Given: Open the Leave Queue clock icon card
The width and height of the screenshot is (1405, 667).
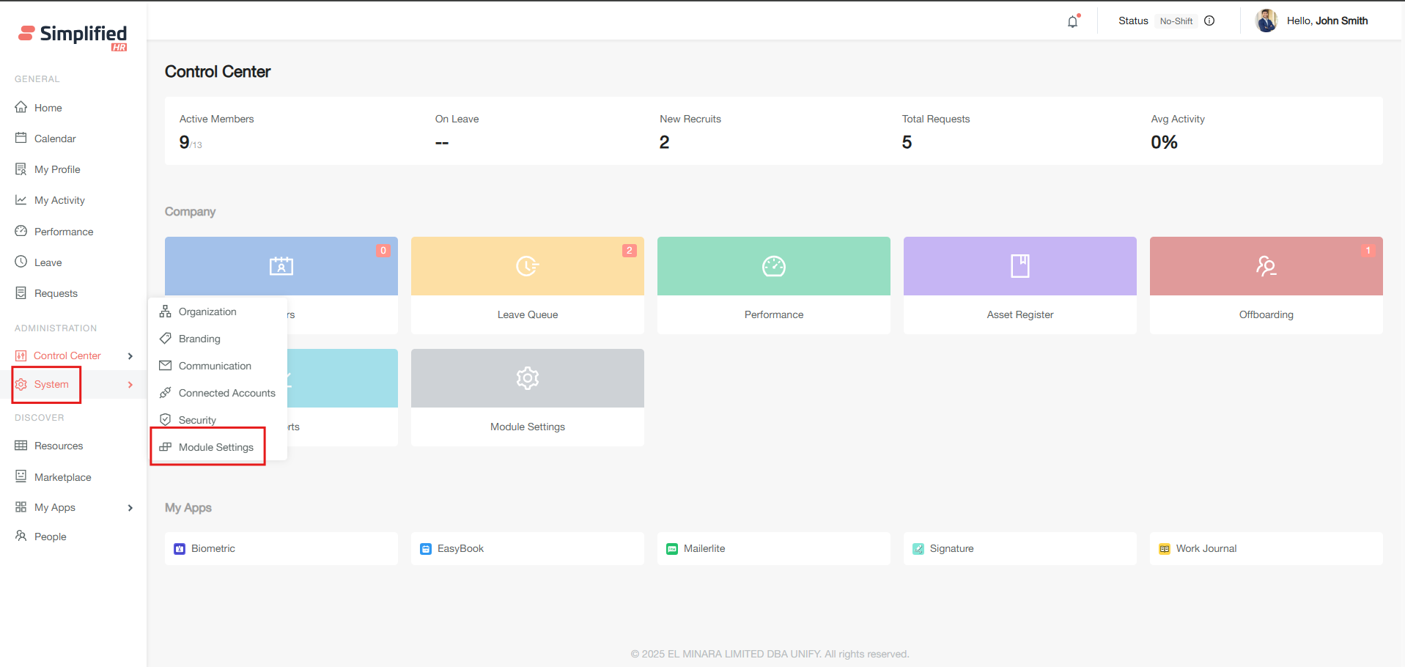Looking at the screenshot, I should [527, 266].
